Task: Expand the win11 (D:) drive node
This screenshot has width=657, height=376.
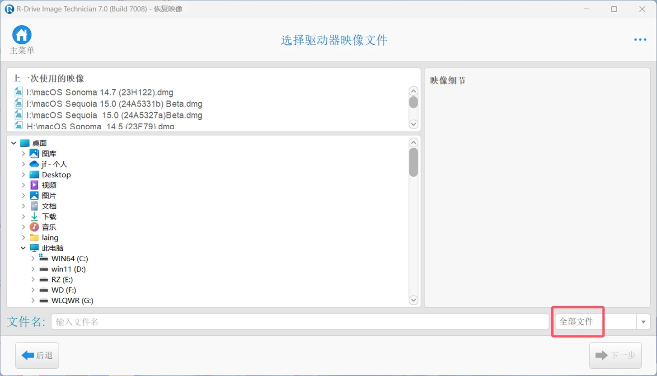Action: [33, 269]
